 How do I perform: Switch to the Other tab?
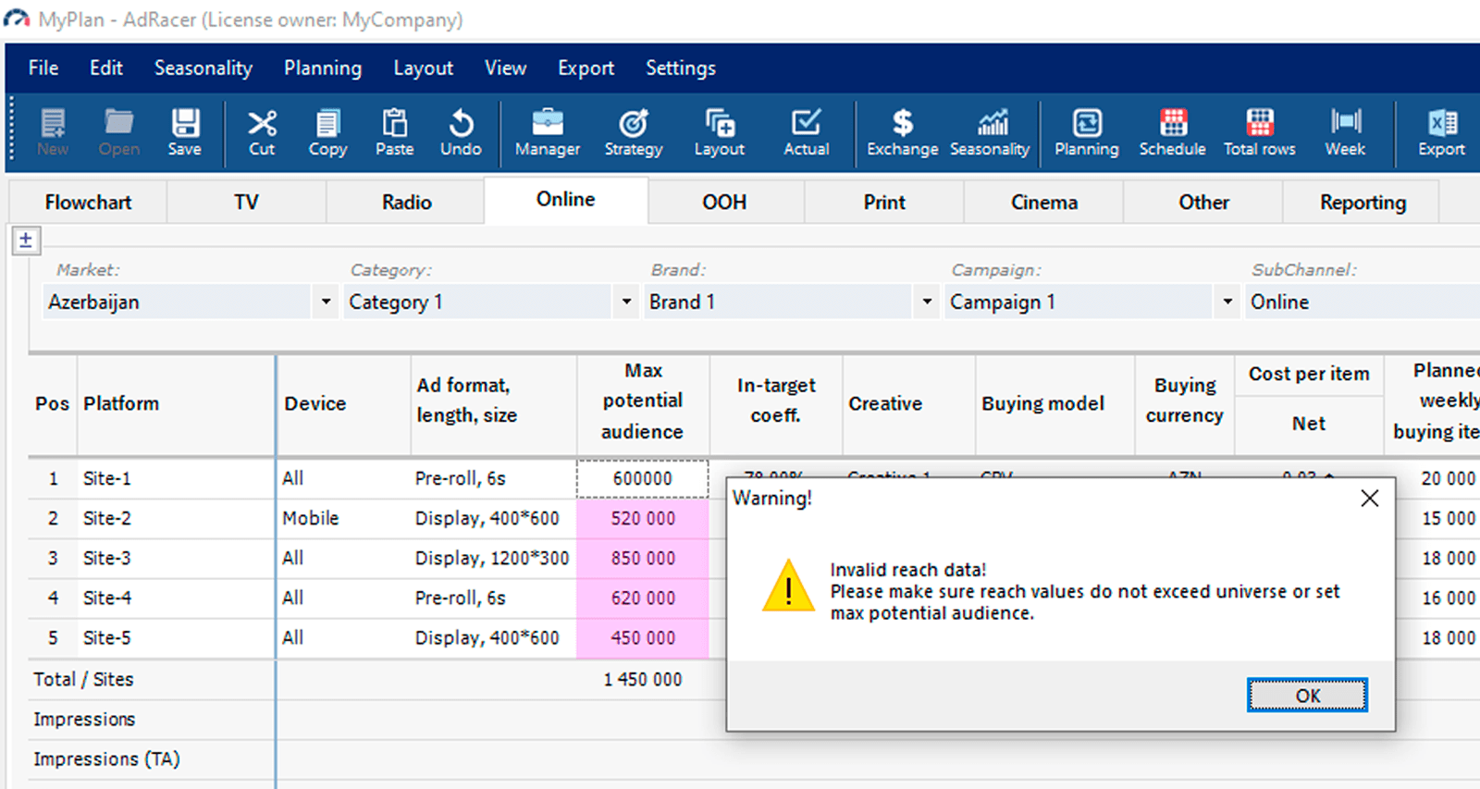click(x=1204, y=203)
